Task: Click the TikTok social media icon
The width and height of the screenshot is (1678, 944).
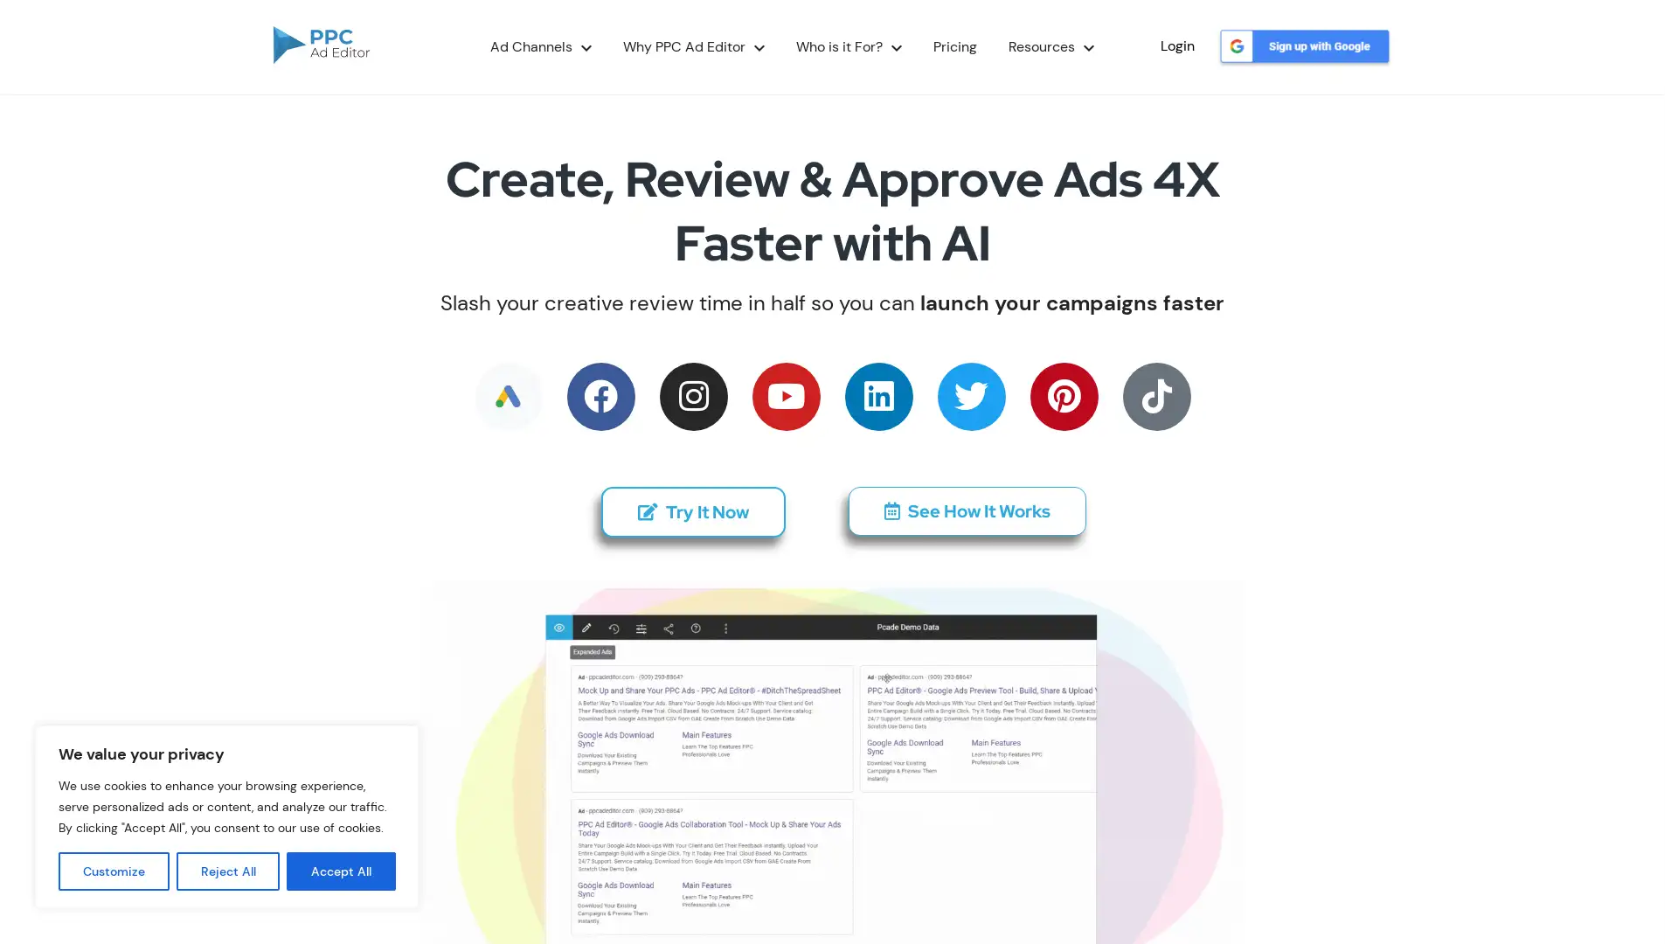Action: pos(1156,395)
